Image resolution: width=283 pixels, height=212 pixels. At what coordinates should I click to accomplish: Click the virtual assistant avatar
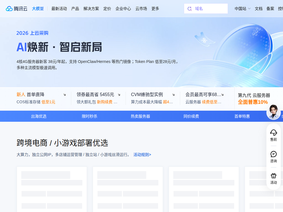273,112
